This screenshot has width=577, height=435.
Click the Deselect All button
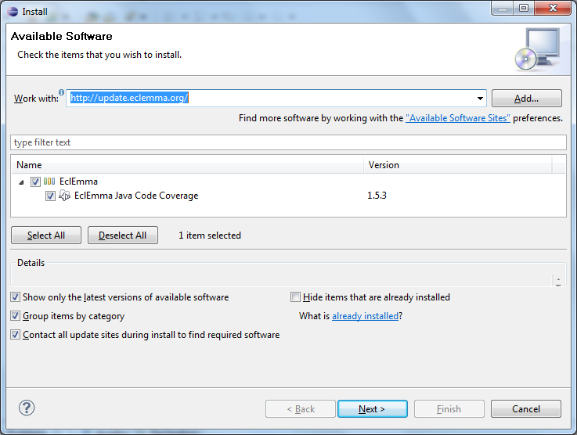(123, 235)
